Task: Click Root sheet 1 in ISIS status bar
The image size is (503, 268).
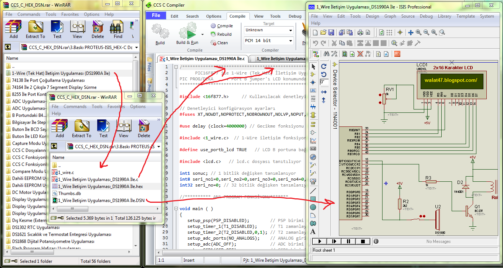Action: click(x=324, y=250)
